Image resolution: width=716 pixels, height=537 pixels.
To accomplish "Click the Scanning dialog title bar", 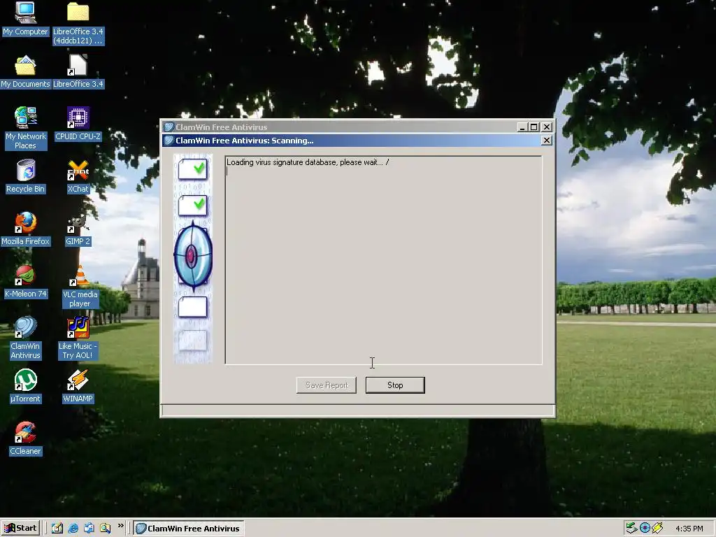I will [357, 140].
